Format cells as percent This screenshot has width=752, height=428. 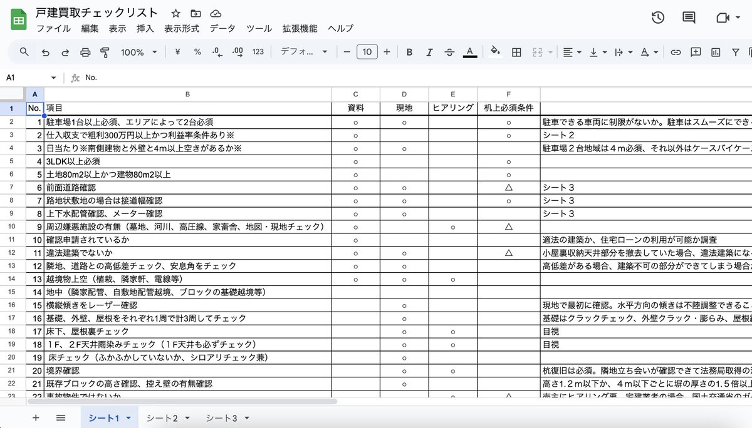[197, 52]
